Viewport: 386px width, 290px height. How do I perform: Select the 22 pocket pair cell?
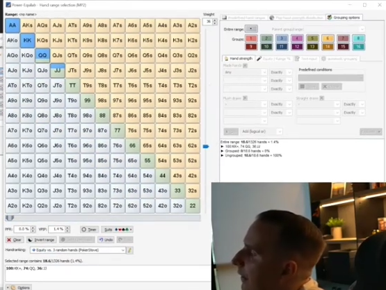pyautogui.click(x=193, y=206)
